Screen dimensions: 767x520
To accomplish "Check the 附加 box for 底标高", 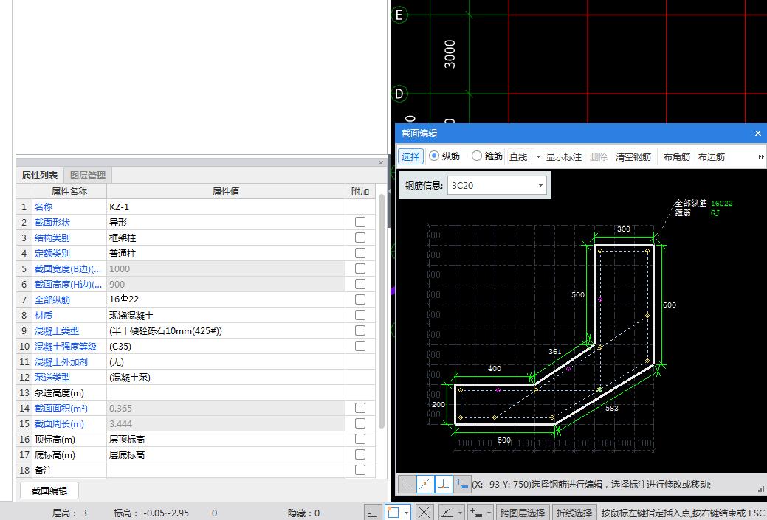I will 360,454.
